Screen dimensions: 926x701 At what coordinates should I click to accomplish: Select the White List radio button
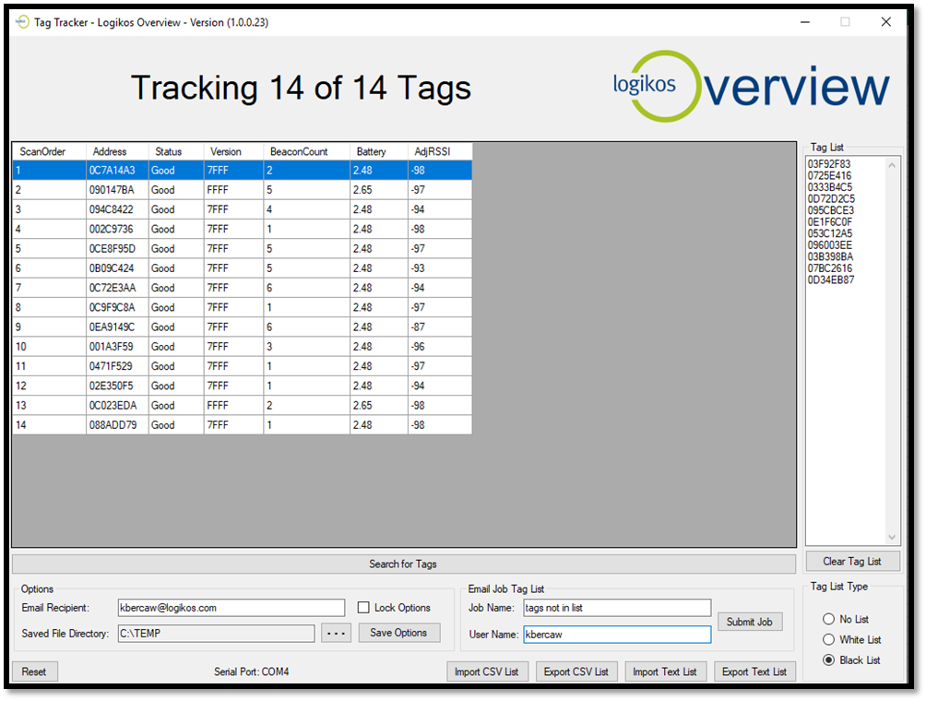pyautogui.click(x=828, y=639)
